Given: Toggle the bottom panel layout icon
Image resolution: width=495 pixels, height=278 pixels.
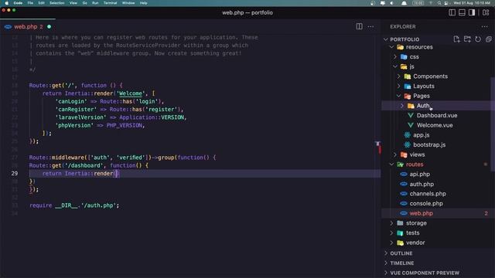Looking at the screenshot, I should tap(462, 12).
